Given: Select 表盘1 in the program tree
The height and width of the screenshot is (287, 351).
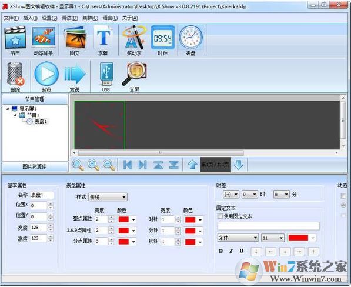Looking at the screenshot, I should pos(41,122).
